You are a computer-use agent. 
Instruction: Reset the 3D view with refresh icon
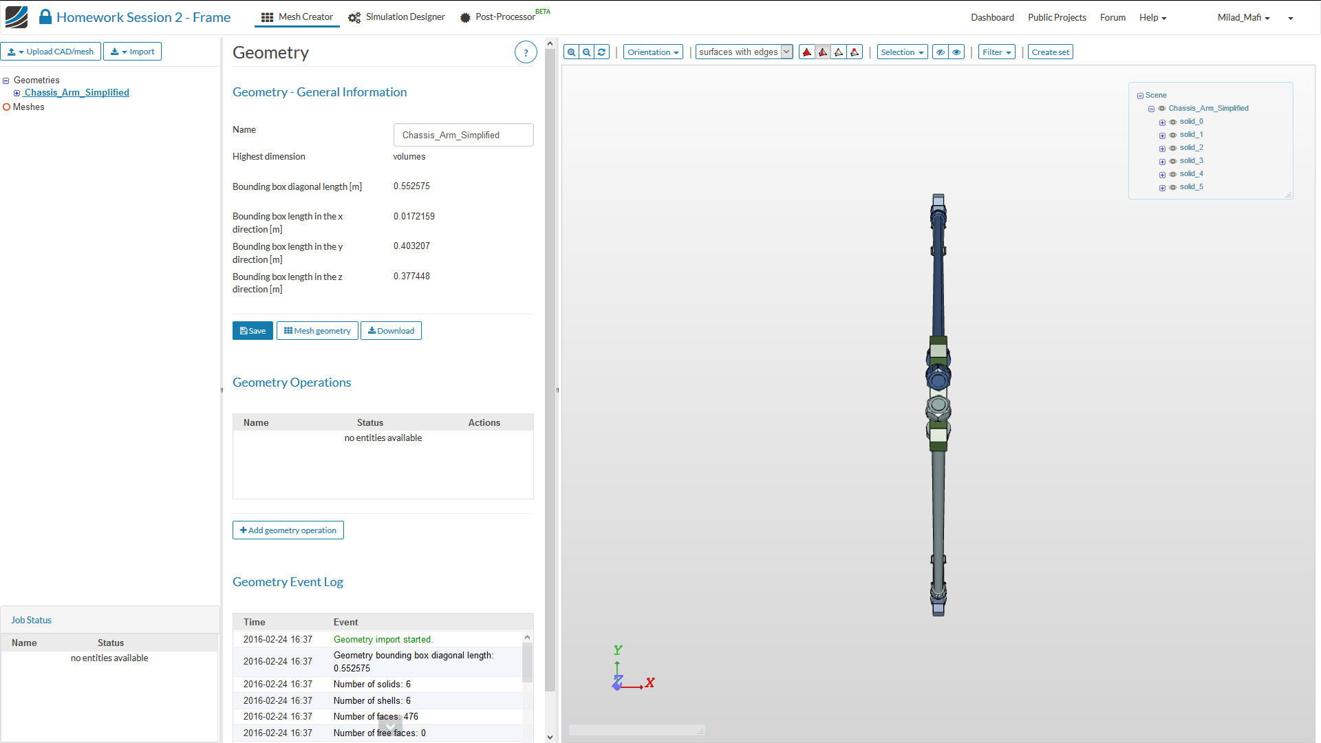[601, 52]
